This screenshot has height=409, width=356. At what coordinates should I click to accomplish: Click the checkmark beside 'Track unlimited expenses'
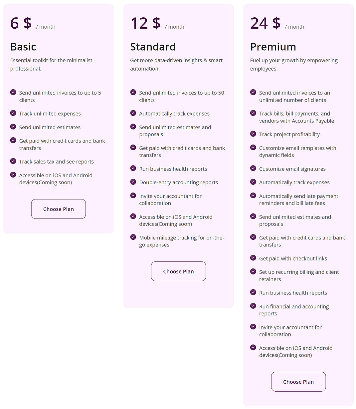click(13, 113)
